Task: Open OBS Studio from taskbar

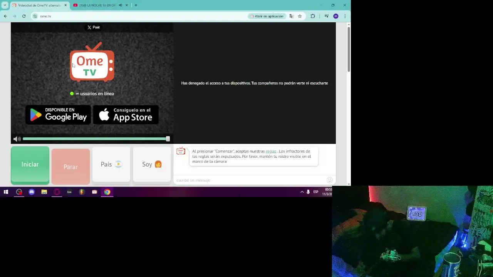Action: 19,192
